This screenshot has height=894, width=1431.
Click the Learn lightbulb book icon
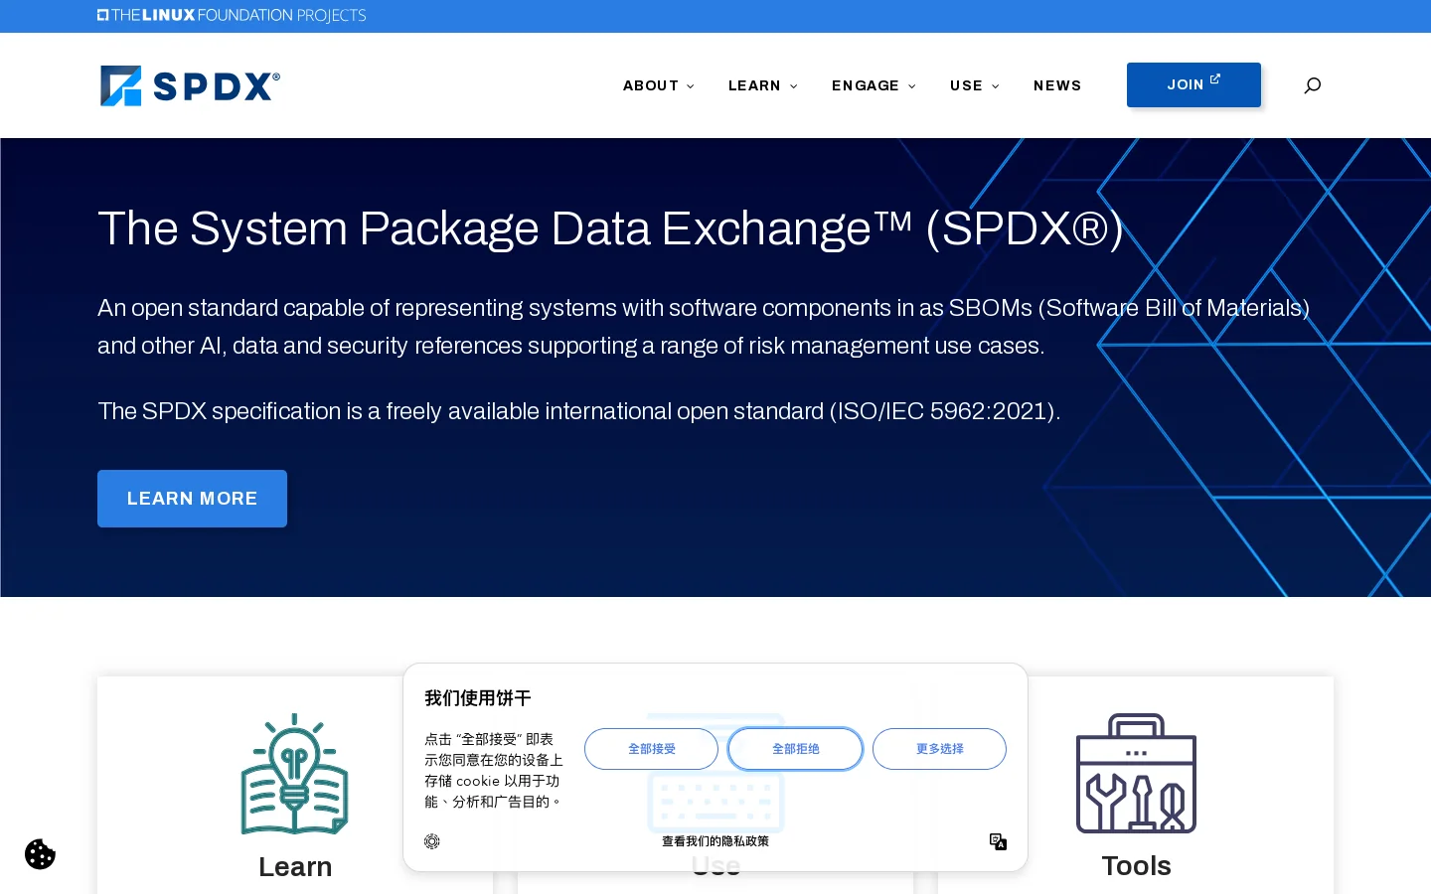click(x=295, y=774)
